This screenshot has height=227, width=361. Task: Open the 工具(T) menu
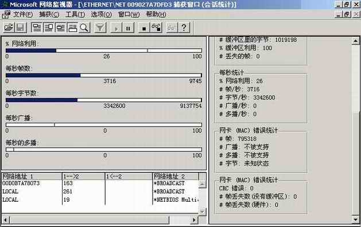pos(75,14)
